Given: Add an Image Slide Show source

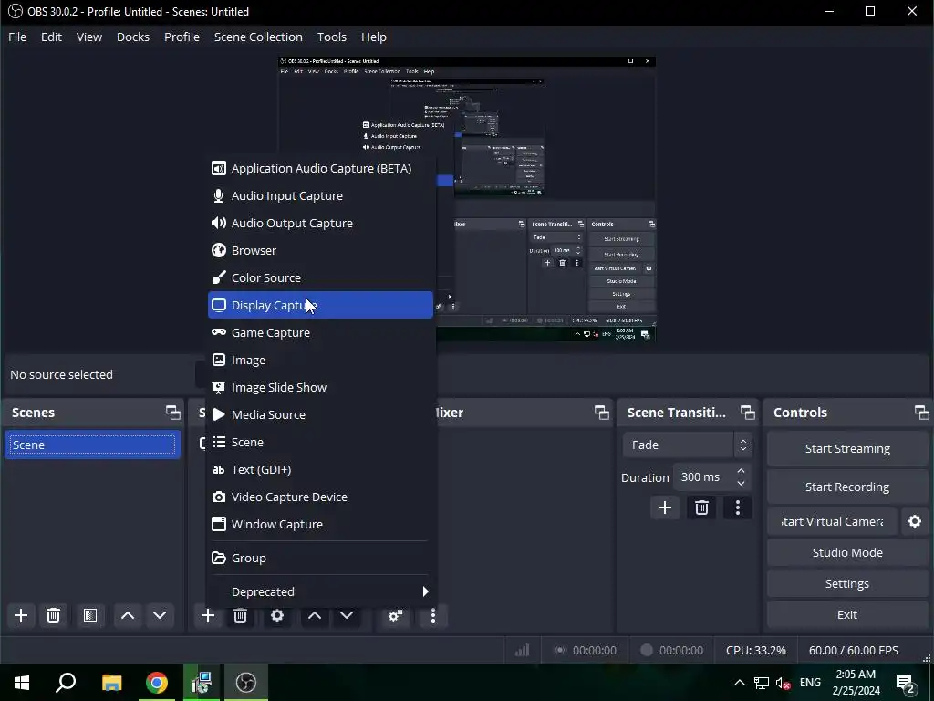Looking at the screenshot, I should 320,387.
